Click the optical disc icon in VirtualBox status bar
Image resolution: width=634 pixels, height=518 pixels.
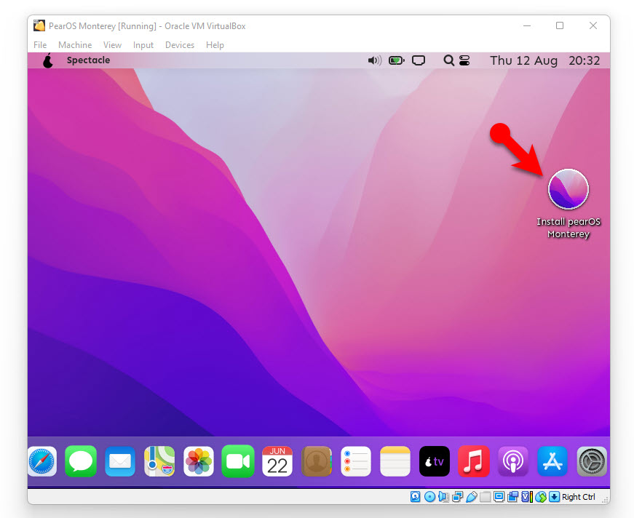(429, 497)
